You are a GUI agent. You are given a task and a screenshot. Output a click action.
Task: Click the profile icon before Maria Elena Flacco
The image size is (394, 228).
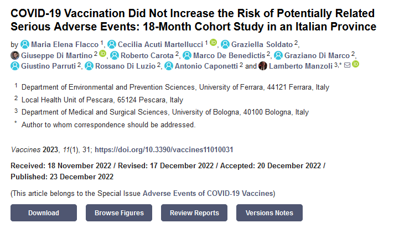[24, 44]
